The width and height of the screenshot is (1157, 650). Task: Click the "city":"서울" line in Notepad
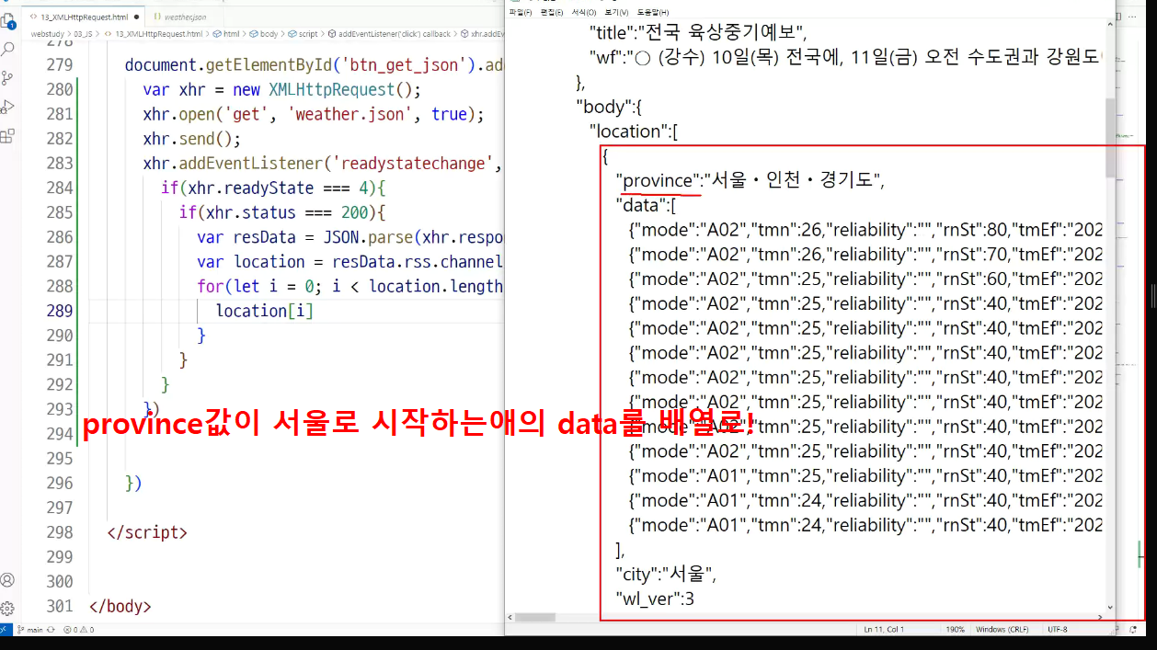coord(666,575)
